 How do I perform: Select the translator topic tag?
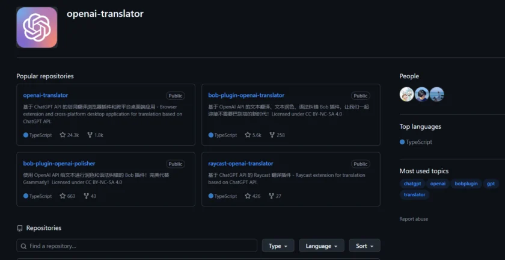pyautogui.click(x=414, y=194)
